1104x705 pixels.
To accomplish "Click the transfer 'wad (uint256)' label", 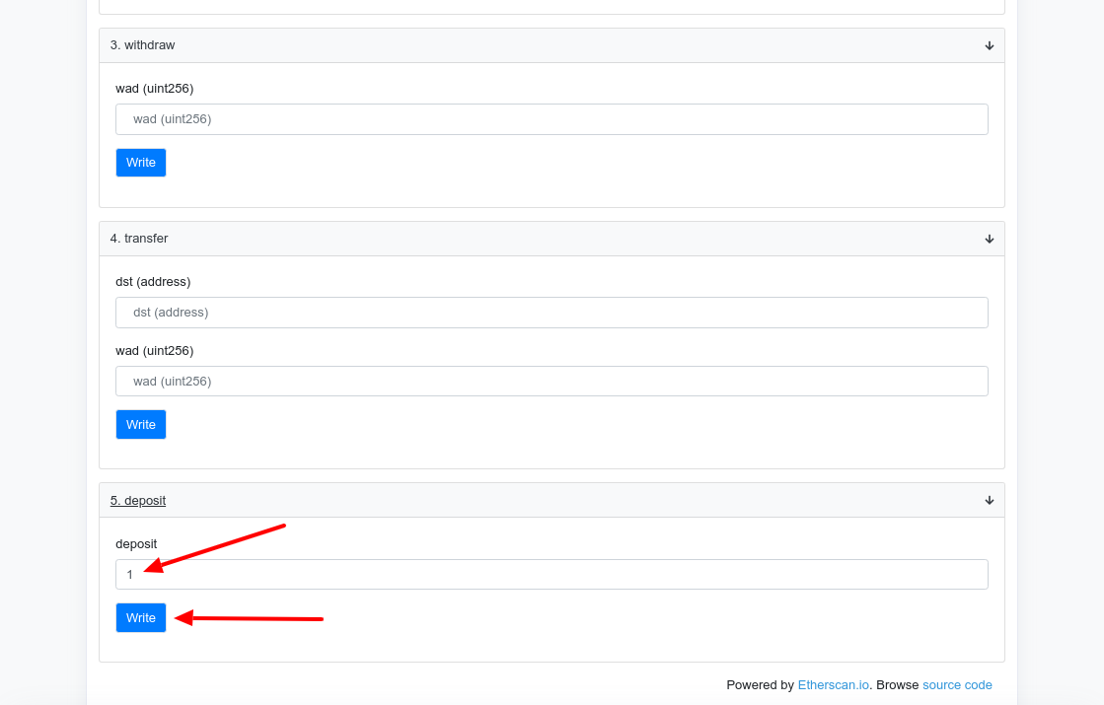I will point(155,351).
